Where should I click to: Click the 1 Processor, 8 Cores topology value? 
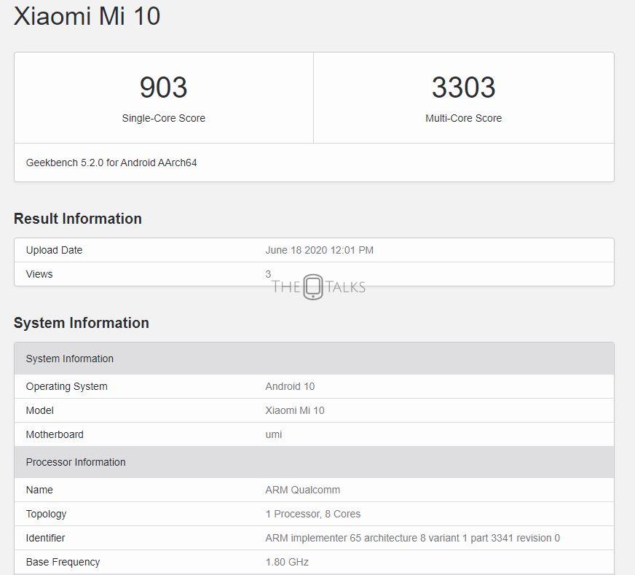click(x=312, y=514)
